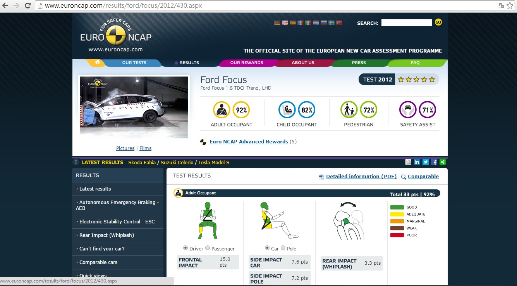Pick the Swedish flag language

331,23
